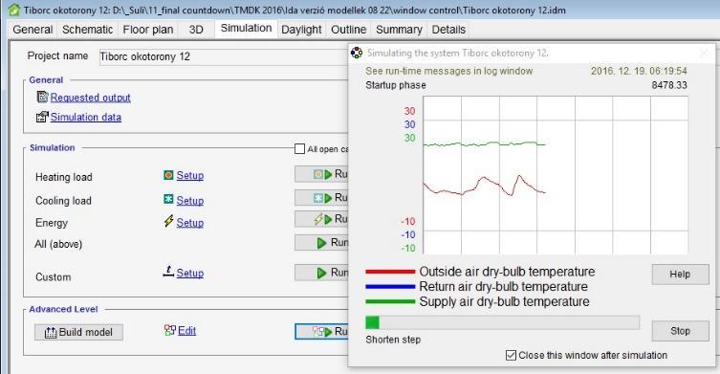Viewport: 720px width, 374px height.
Task: Click the Shorten step status text
Action: pos(393,340)
